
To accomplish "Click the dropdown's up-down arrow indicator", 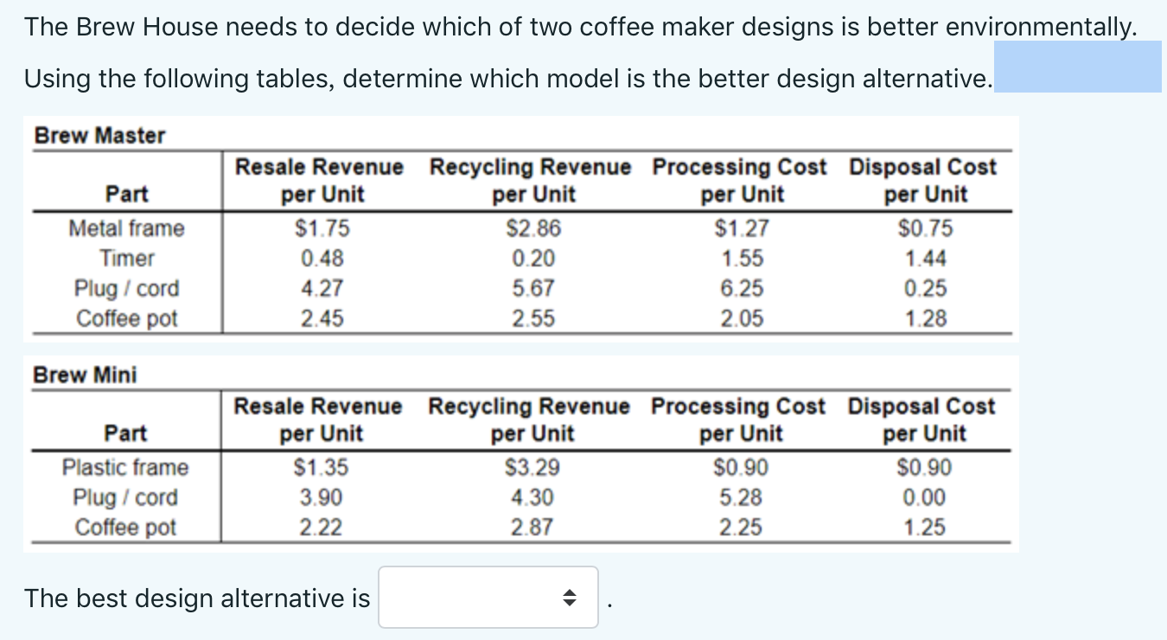I will [570, 597].
